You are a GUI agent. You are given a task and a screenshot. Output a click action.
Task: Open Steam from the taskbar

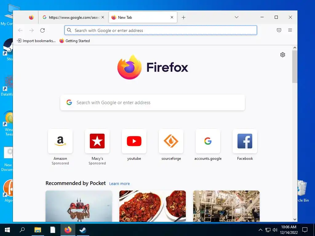tap(83, 230)
